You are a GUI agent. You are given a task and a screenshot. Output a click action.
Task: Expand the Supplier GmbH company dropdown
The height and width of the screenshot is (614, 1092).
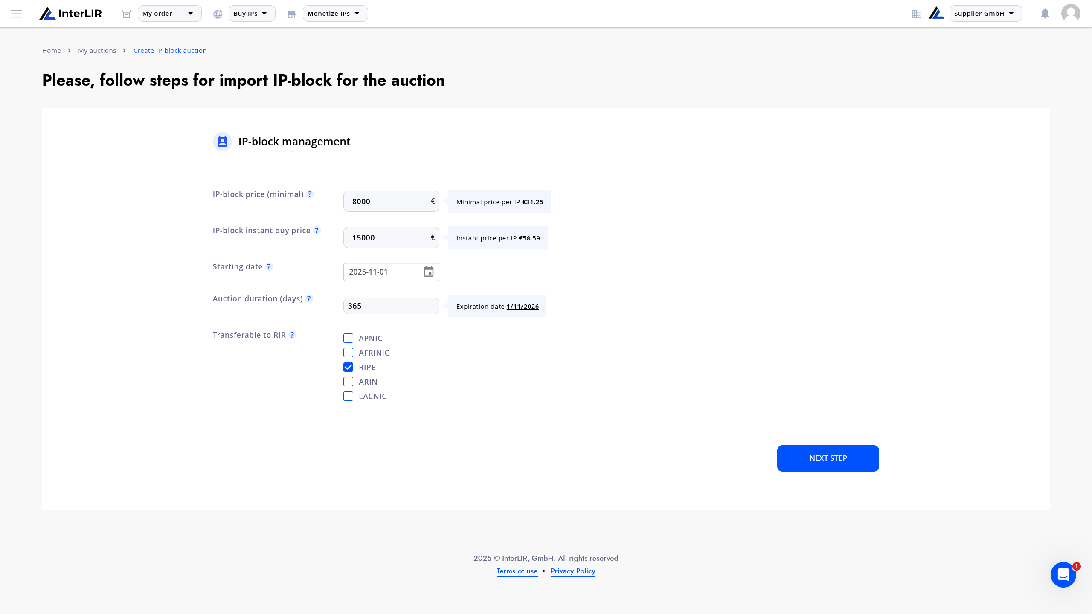[986, 14]
